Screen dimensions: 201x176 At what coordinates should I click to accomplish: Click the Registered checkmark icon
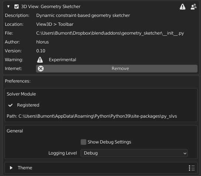coord(10,105)
